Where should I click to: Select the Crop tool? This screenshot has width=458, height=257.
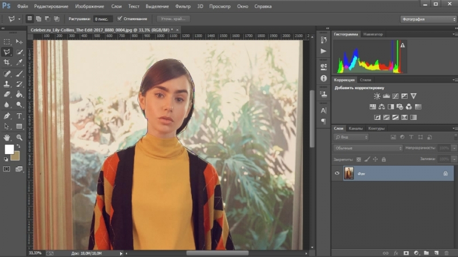coord(7,62)
